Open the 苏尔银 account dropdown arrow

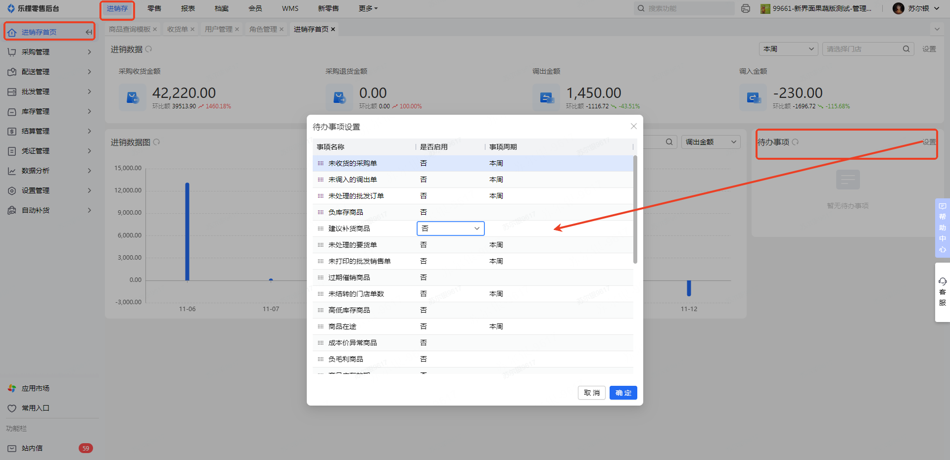[937, 8]
